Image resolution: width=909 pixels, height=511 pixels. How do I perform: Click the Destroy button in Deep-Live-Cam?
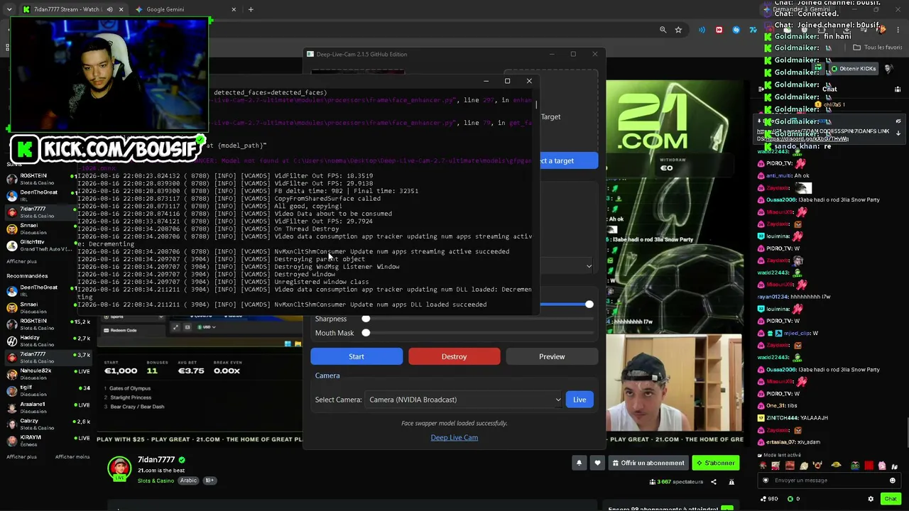(454, 356)
